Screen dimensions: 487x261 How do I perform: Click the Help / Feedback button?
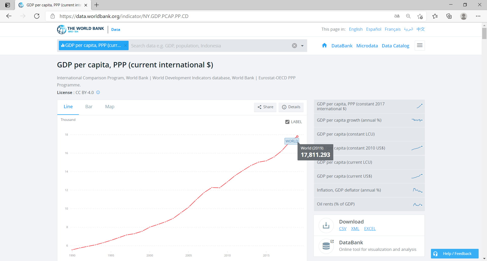point(455,254)
